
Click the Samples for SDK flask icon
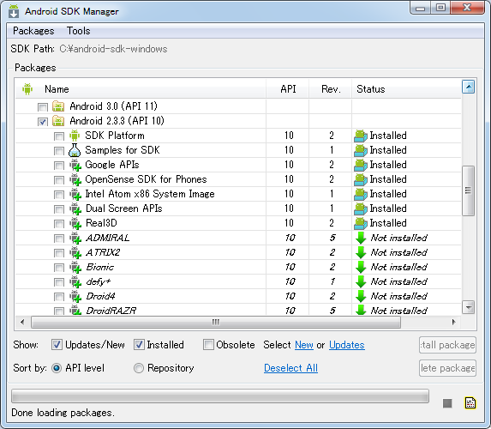(x=75, y=150)
